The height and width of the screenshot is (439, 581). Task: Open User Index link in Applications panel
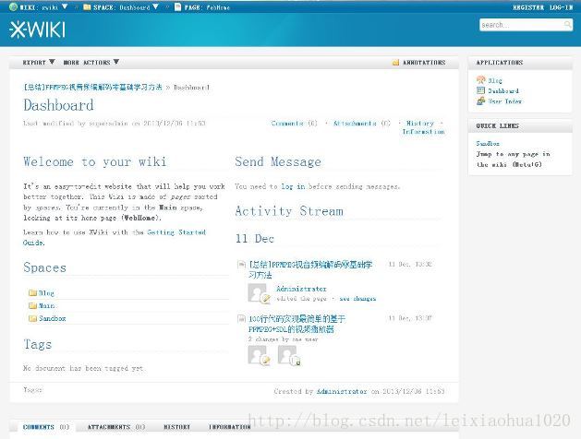504,101
